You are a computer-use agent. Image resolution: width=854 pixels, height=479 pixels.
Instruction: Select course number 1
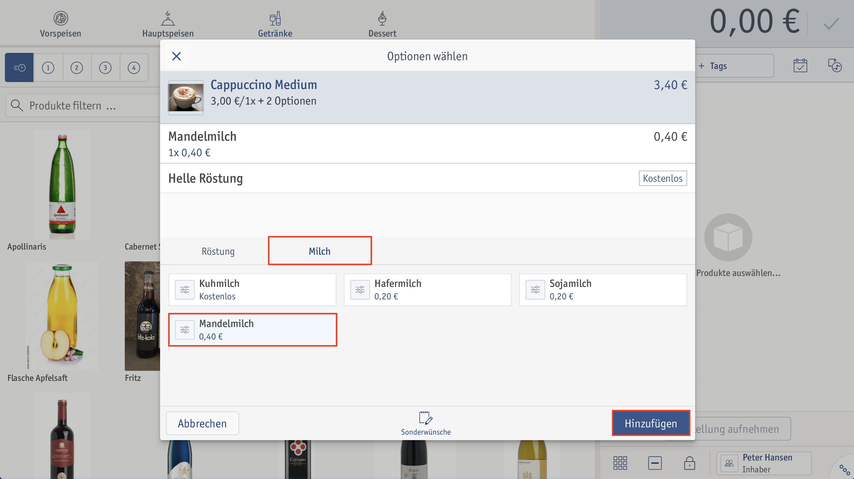pyautogui.click(x=48, y=67)
